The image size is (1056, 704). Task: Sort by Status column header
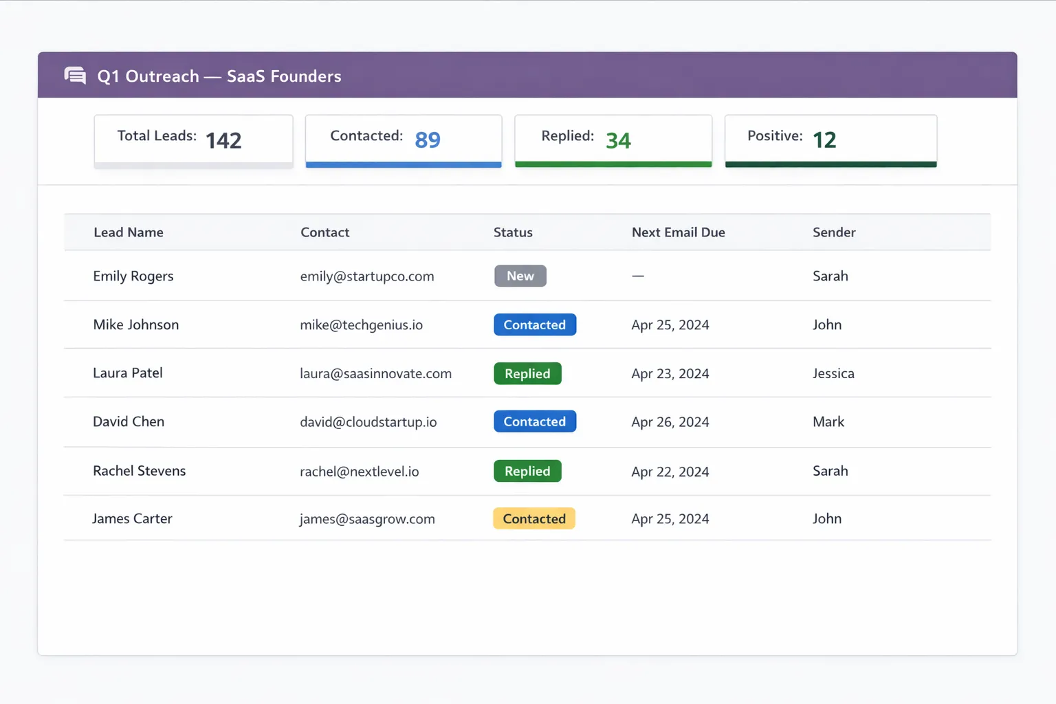(513, 232)
